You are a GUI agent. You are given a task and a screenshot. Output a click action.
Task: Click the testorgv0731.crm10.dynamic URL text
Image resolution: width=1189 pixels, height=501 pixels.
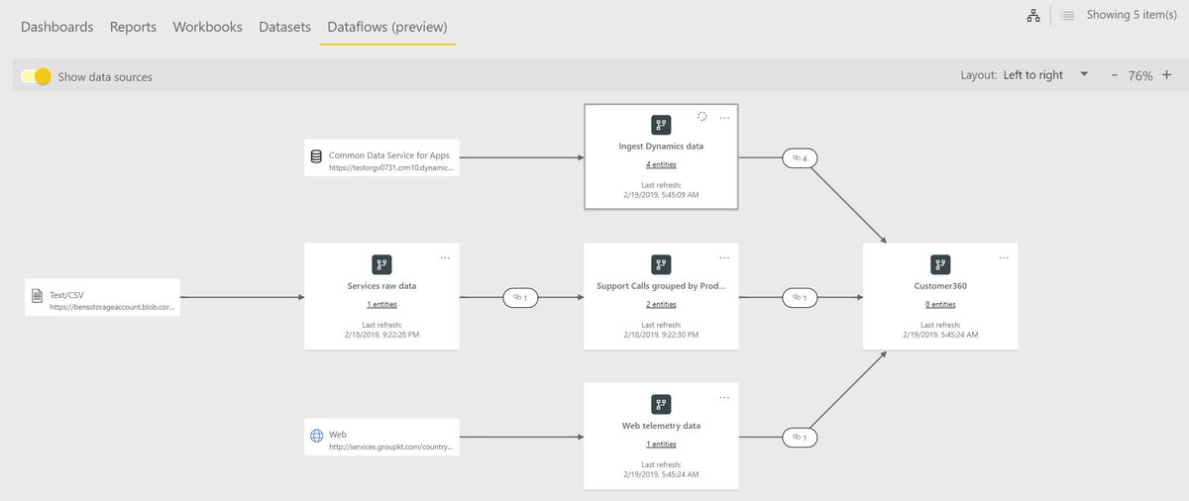pos(391,168)
